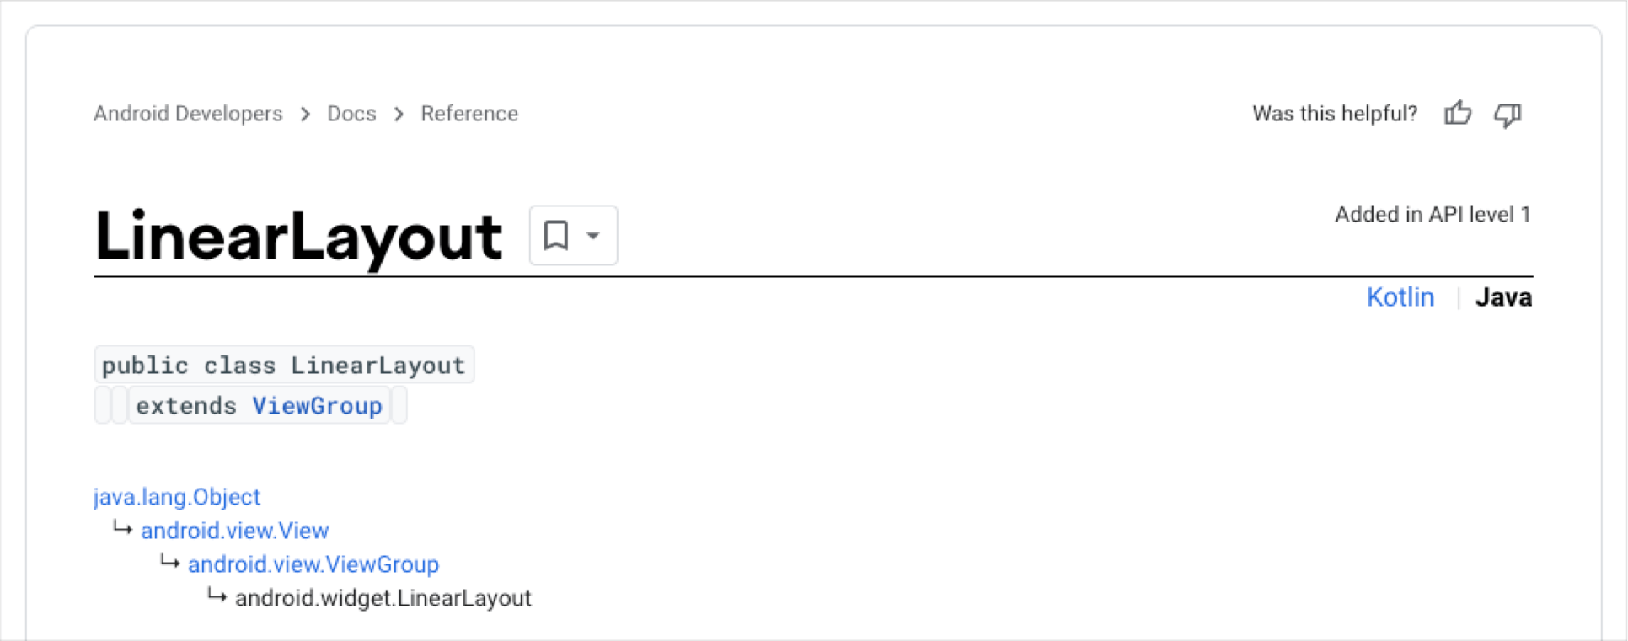
Task: Follow the ViewGroup link in class declaration
Action: pos(318,406)
